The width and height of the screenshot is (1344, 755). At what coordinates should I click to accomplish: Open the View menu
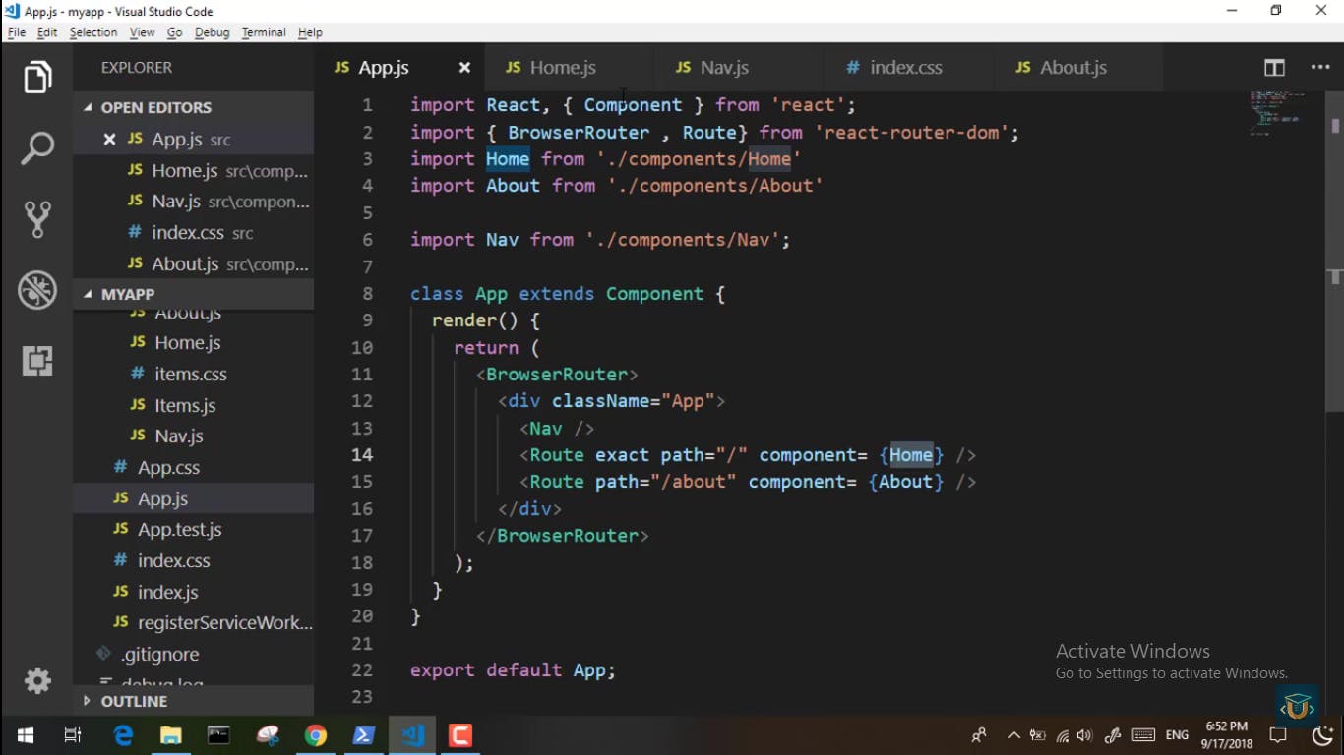click(x=142, y=32)
